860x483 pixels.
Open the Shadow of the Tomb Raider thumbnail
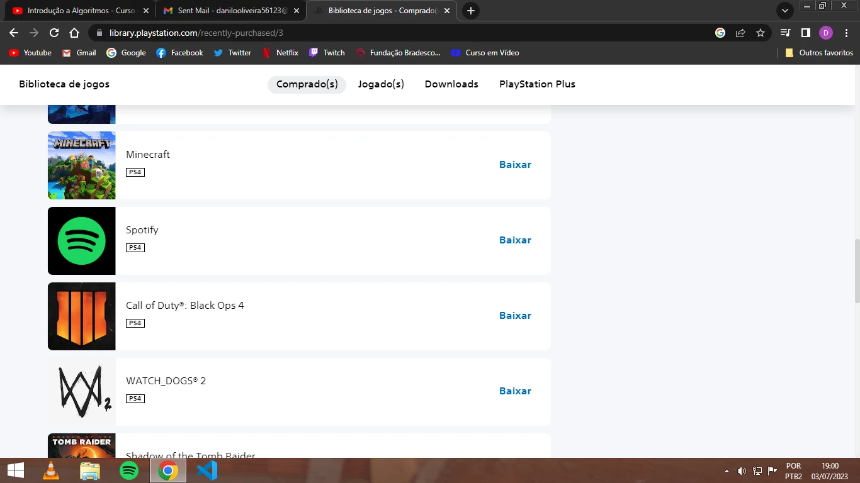[82, 445]
